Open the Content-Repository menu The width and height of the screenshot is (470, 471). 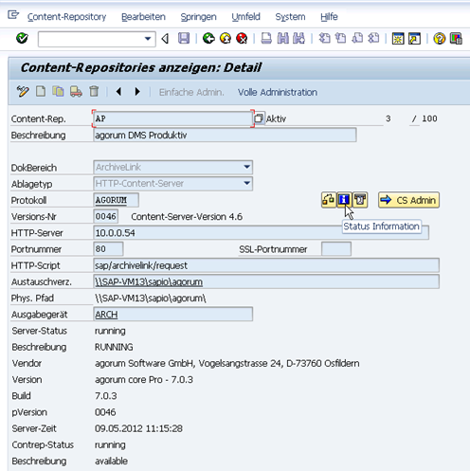[66, 17]
